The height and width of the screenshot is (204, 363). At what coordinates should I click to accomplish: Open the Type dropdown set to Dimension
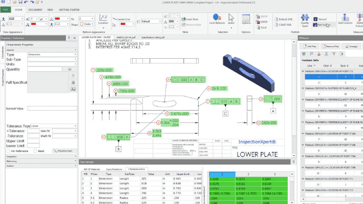(x=52, y=55)
